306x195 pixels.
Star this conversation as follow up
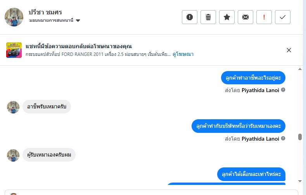point(227,17)
